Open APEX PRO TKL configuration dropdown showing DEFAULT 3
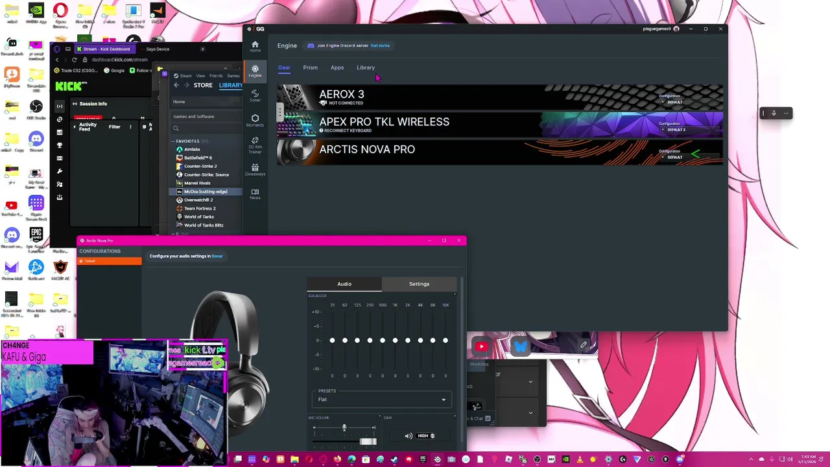The width and height of the screenshot is (830, 467). click(673, 130)
